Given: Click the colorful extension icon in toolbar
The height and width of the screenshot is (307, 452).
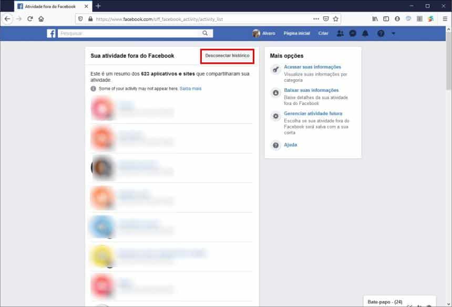Looking at the screenshot, I should pos(430,19).
